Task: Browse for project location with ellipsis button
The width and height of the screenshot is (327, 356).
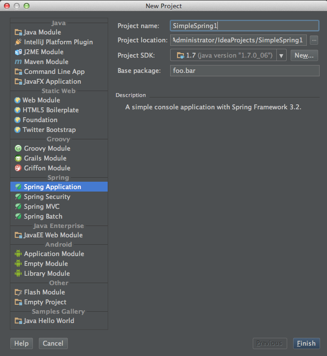Action: point(314,40)
